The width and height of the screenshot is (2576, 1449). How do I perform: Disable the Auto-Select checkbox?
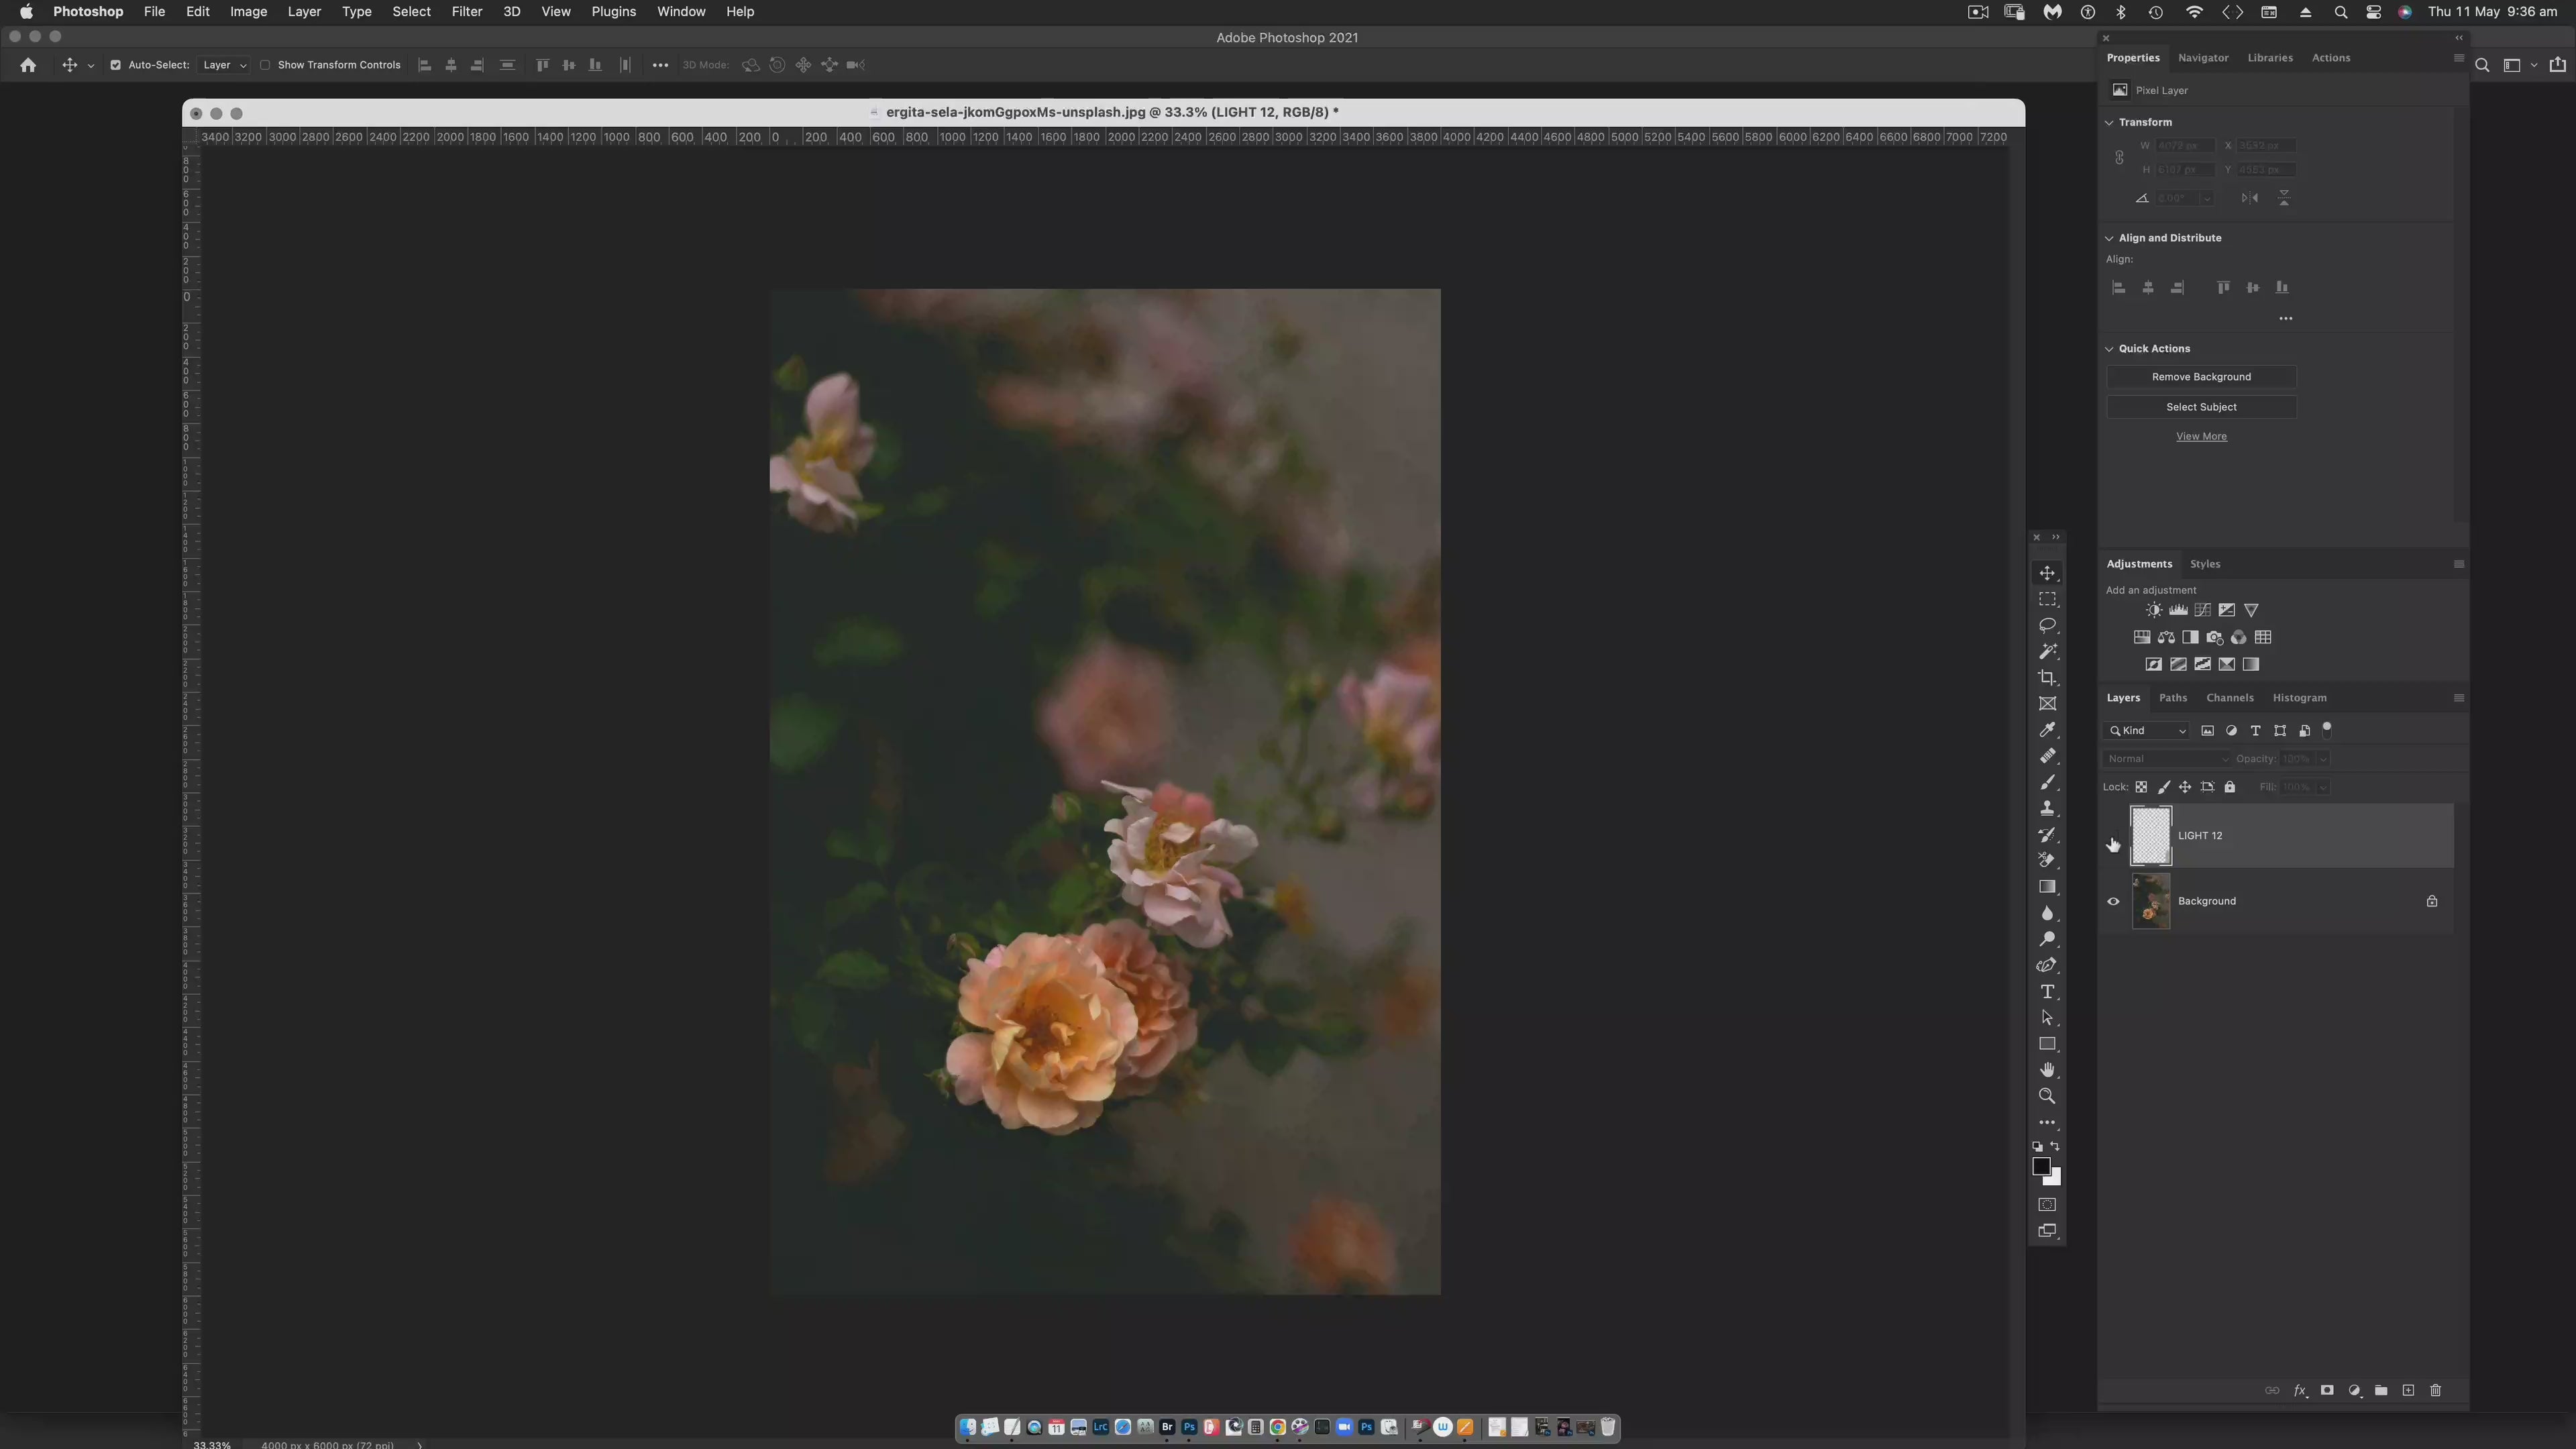click(x=115, y=65)
